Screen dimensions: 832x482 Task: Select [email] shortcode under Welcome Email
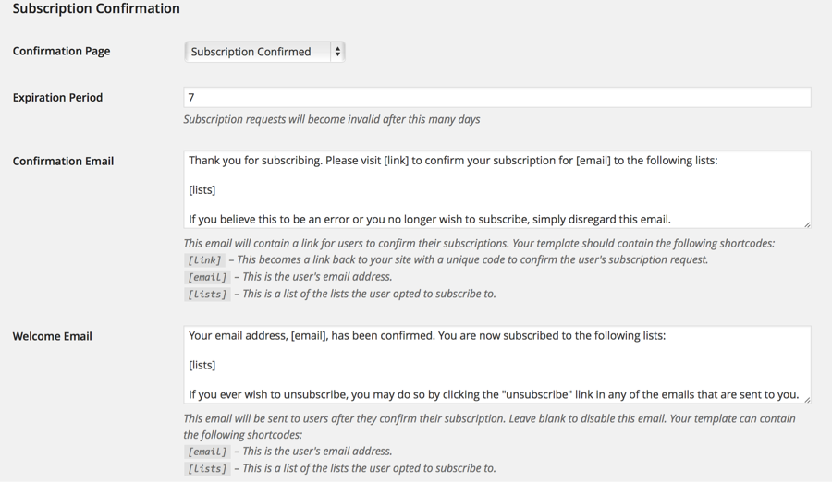207,452
